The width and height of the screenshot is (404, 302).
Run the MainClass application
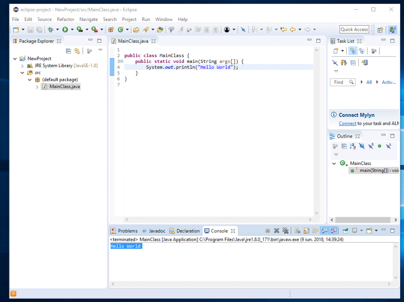64,29
